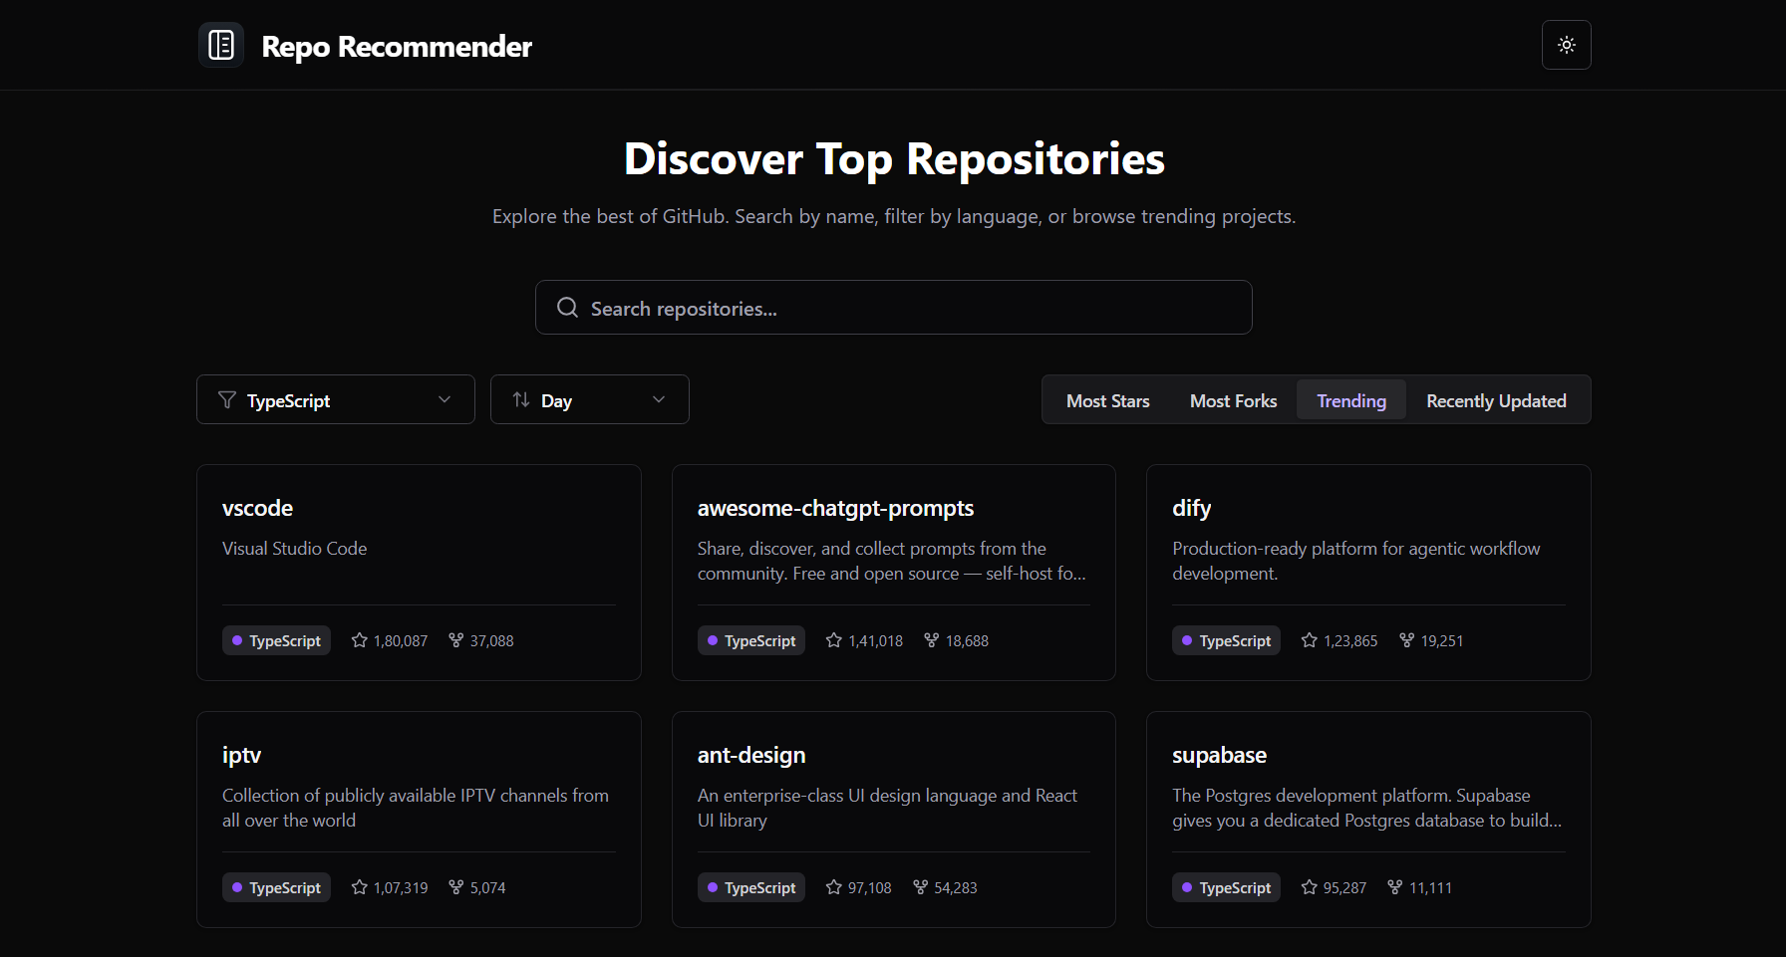This screenshot has height=957, width=1786.
Task: Open the ant-design repository card title
Action: (x=751, y=755)
